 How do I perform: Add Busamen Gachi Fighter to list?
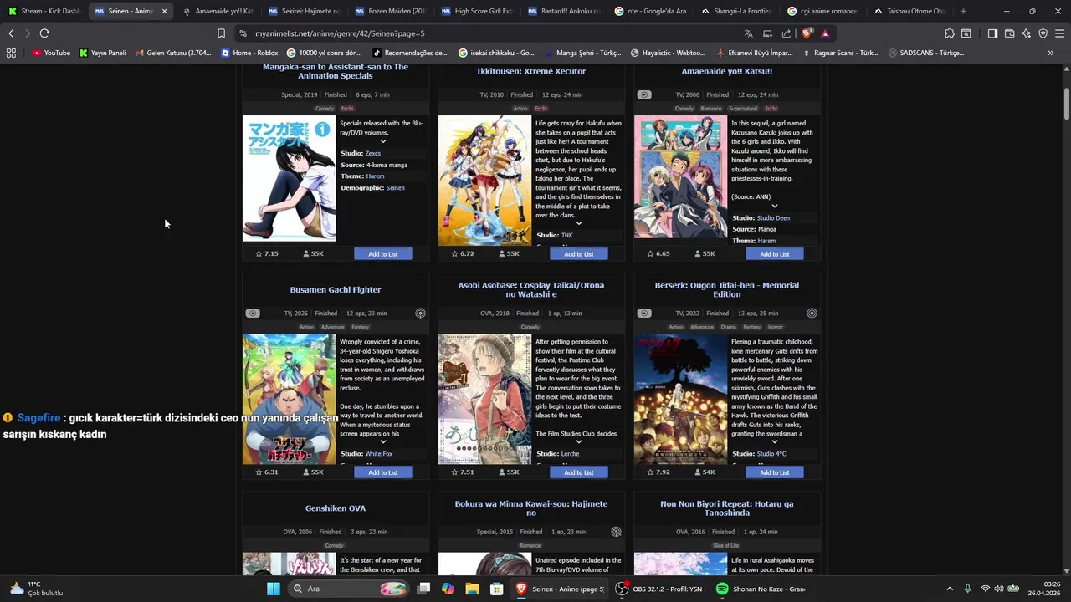(x=383, y=472)
